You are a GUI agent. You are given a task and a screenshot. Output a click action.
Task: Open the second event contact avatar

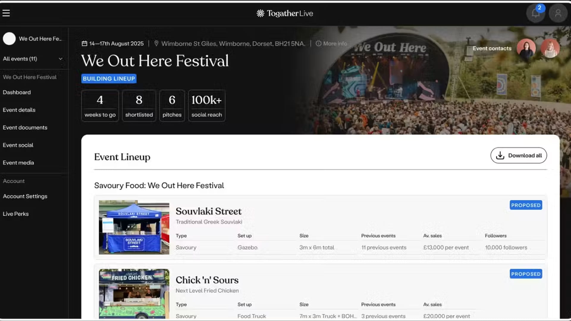pos(550,48)
